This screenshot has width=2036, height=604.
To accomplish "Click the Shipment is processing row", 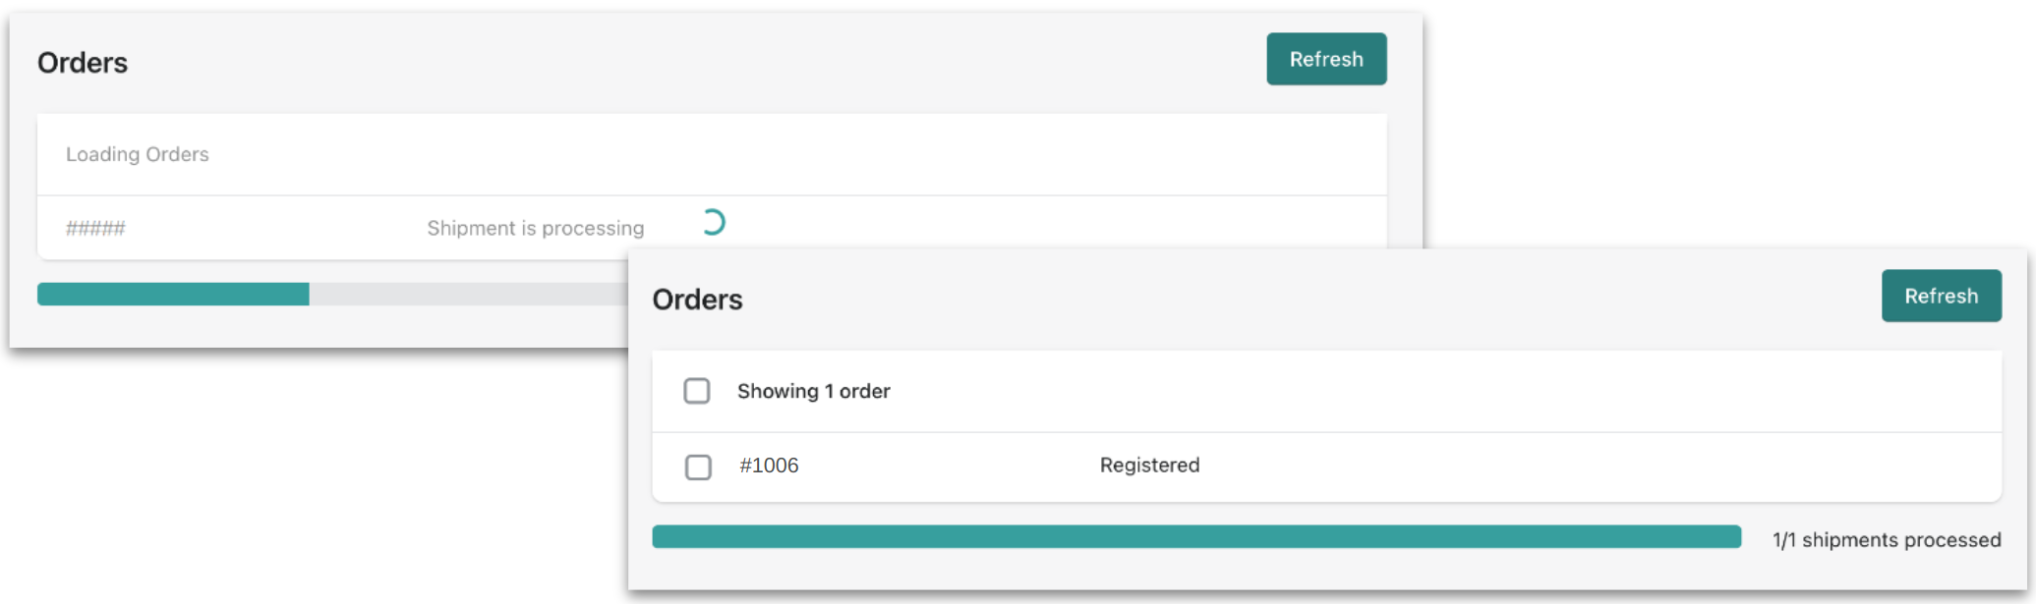I will [536, 227].
